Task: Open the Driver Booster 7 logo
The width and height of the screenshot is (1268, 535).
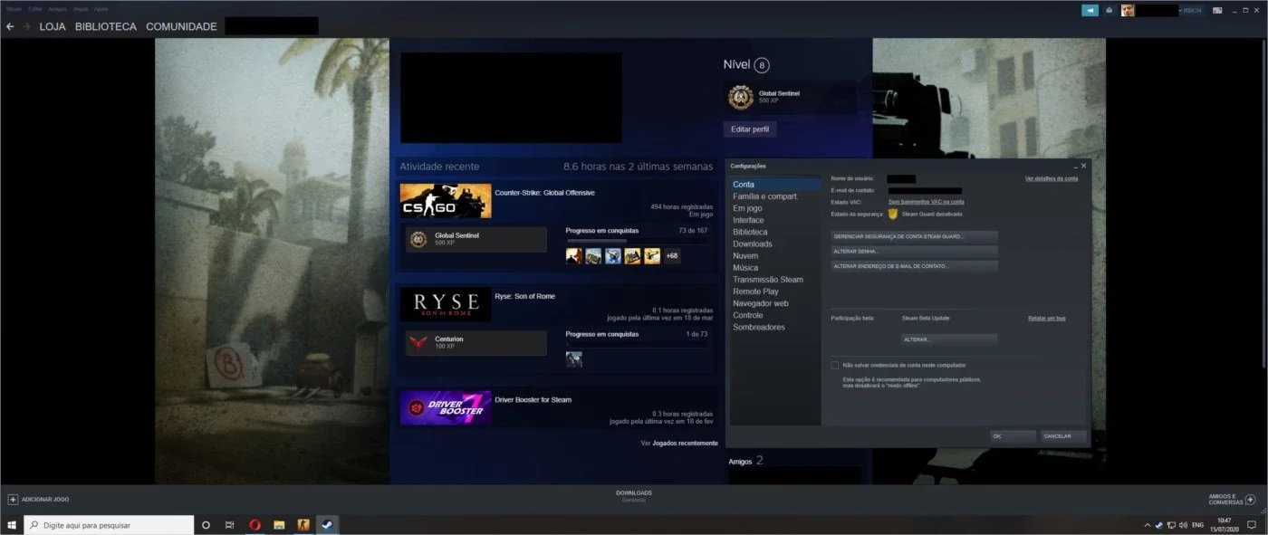Action: pyautogui.click(x=446, y=407)
